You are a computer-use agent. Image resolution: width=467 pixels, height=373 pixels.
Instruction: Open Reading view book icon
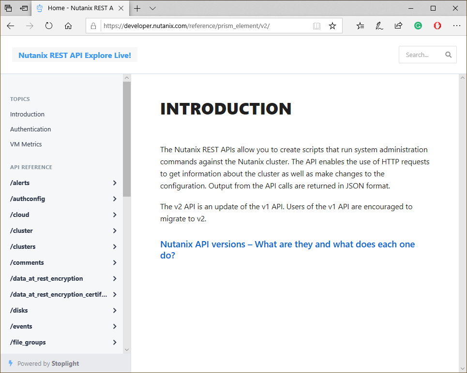pos(316,26)
